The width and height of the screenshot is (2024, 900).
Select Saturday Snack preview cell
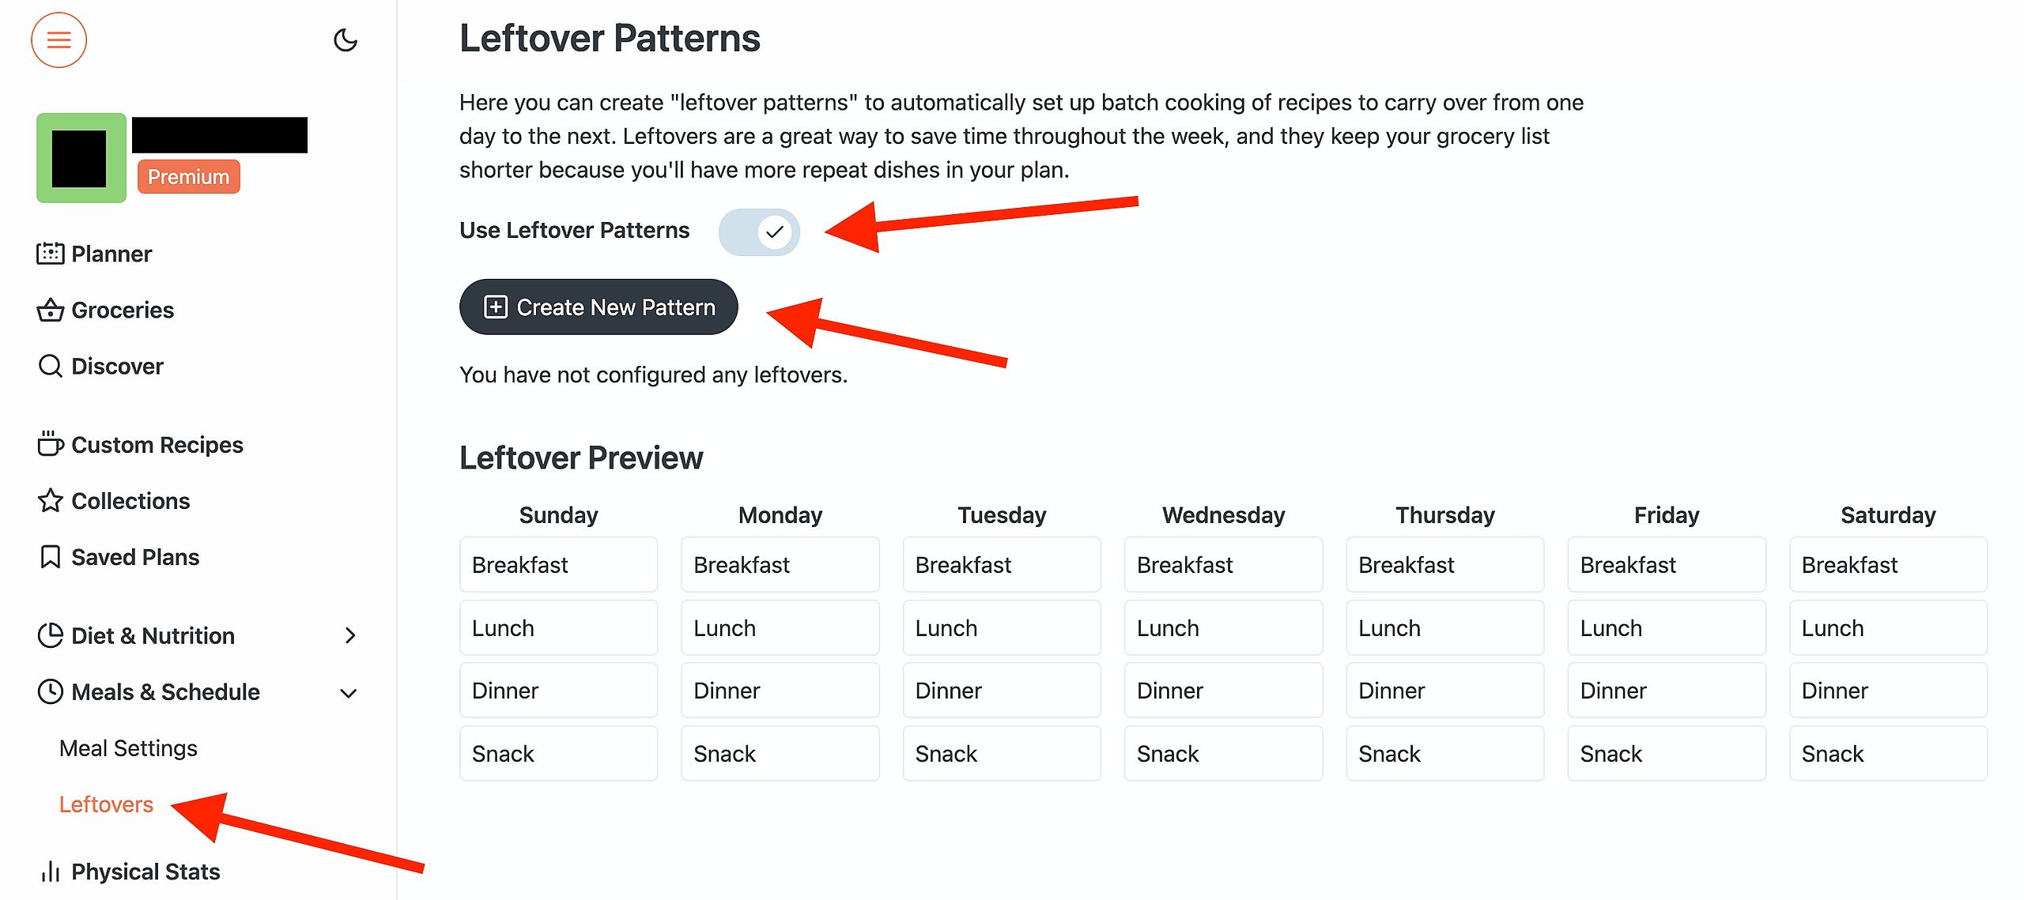(x=1887, y=754)
